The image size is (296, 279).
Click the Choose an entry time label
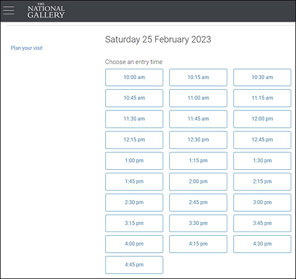pos(134,62)
